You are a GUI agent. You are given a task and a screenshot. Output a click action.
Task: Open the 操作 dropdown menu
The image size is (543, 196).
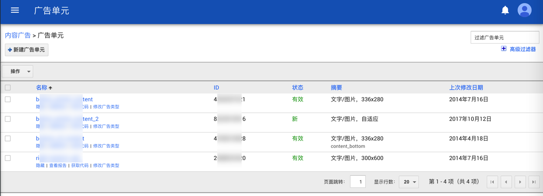tap(18, 71)
